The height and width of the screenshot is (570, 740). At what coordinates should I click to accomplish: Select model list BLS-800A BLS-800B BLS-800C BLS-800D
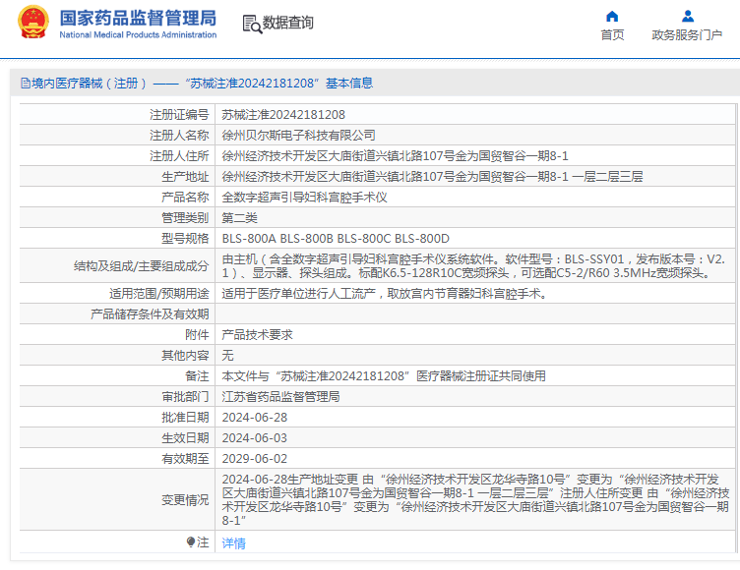click(336, 239)
